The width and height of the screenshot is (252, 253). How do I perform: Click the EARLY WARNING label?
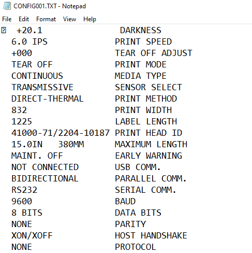pos(149,156)
